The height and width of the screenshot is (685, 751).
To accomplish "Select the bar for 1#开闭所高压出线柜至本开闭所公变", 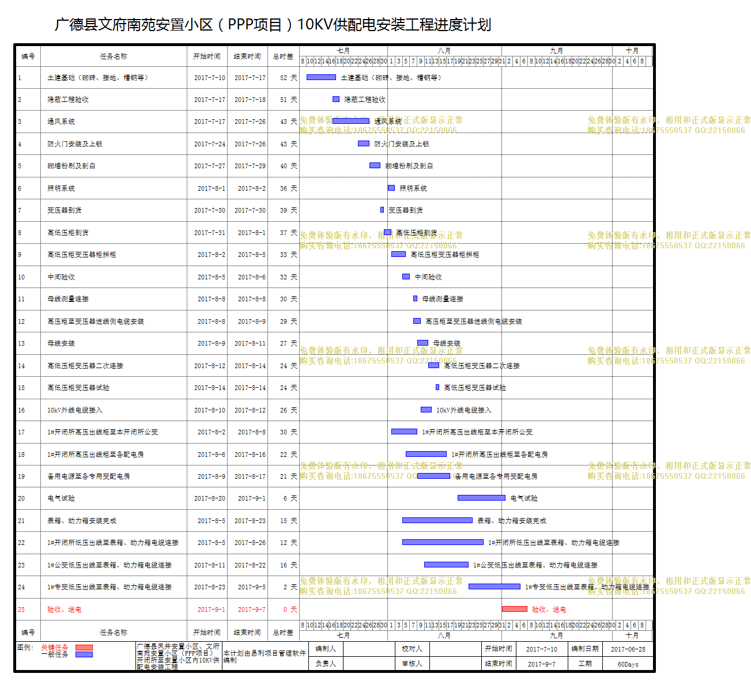I will click(x=404, y=432).
